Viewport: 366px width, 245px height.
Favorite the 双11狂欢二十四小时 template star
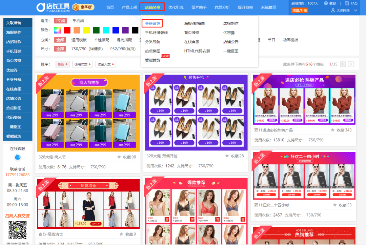click(335, 205)
